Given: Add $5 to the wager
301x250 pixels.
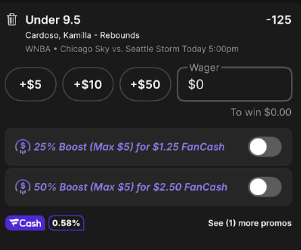Looking at the screenshot, I should (30, 84).
